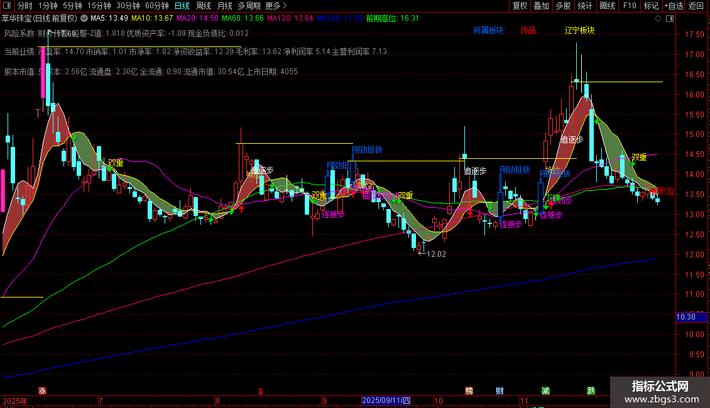
Task: Click the 萃华珠宝(日线.前复权) chart title
Action: pyautogui.click(x=40, y=19)
